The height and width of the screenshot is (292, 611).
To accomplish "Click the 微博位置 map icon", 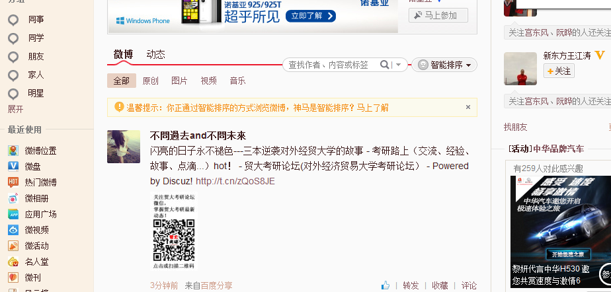I will pyautogui.click(x=13, y=151).
